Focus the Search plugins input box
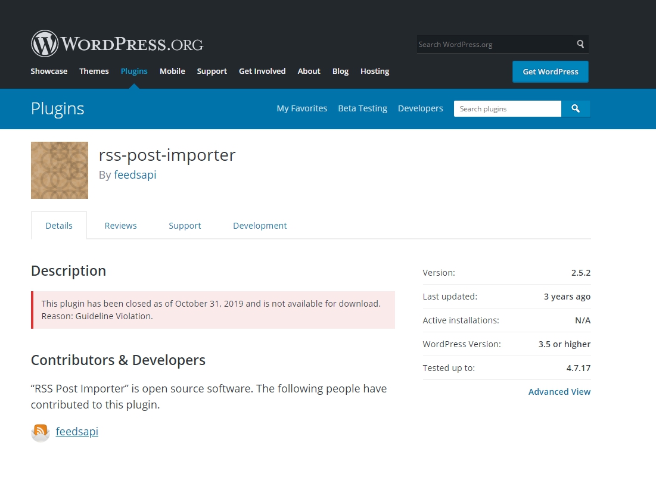 coord(507,109)
